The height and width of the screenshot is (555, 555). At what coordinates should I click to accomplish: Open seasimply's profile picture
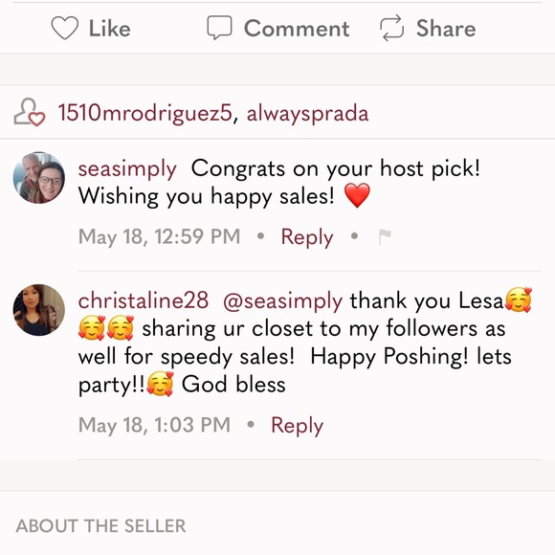click(x=39, y=178)
